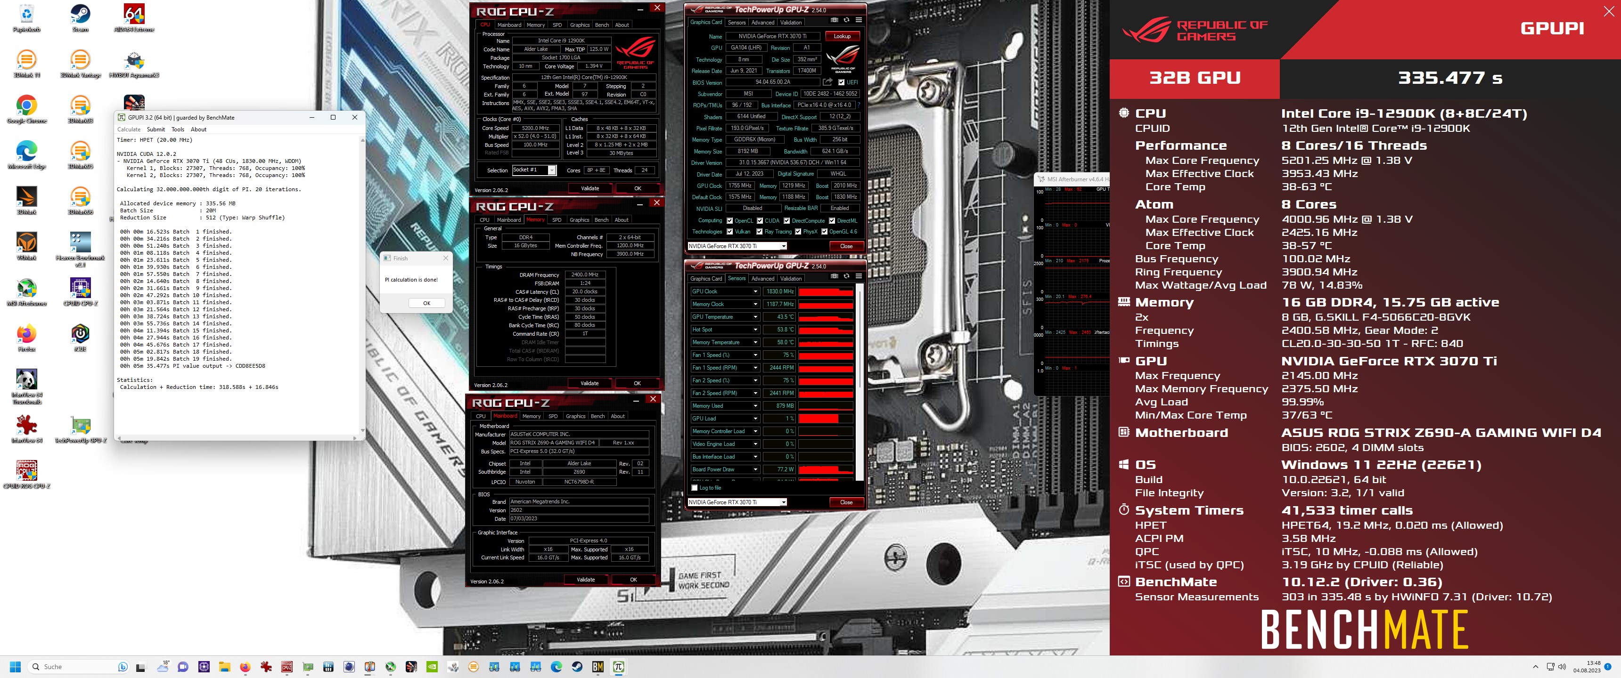Open Google Chrome desktop shortcut
The image size is (1621, 678).
[26, 109]
